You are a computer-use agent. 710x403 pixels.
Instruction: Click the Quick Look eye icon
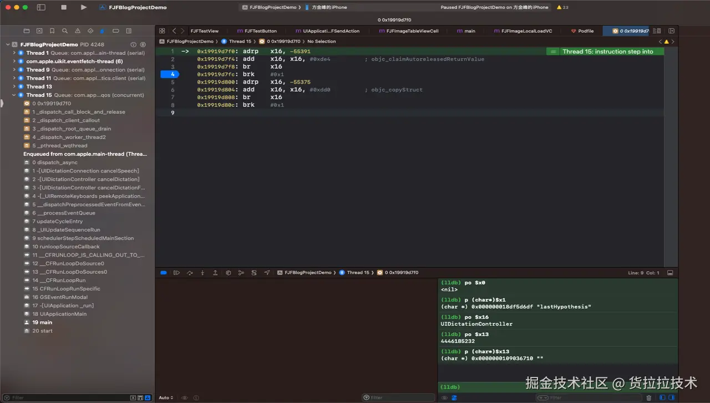[x=185, y=397]
